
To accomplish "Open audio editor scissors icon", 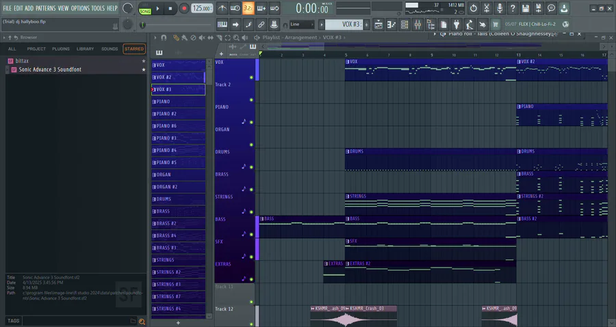I will click(x=487, y=8).
